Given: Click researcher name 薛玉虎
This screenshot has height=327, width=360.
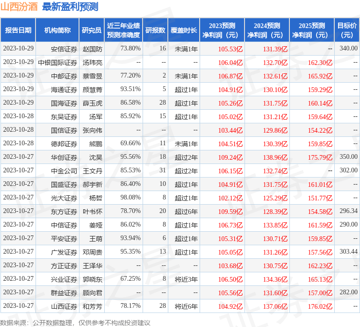Looking at the screenshot, I should click(92, 103).
